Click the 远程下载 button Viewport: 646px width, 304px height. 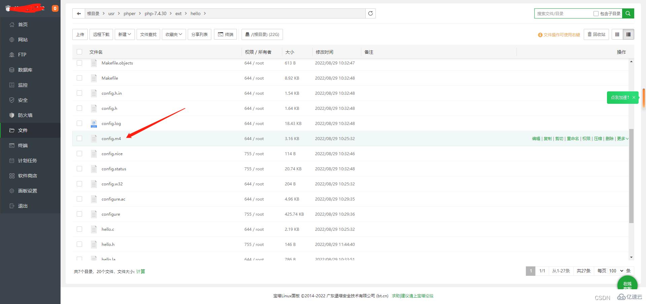pyautogui.click(x=101, y=34)
